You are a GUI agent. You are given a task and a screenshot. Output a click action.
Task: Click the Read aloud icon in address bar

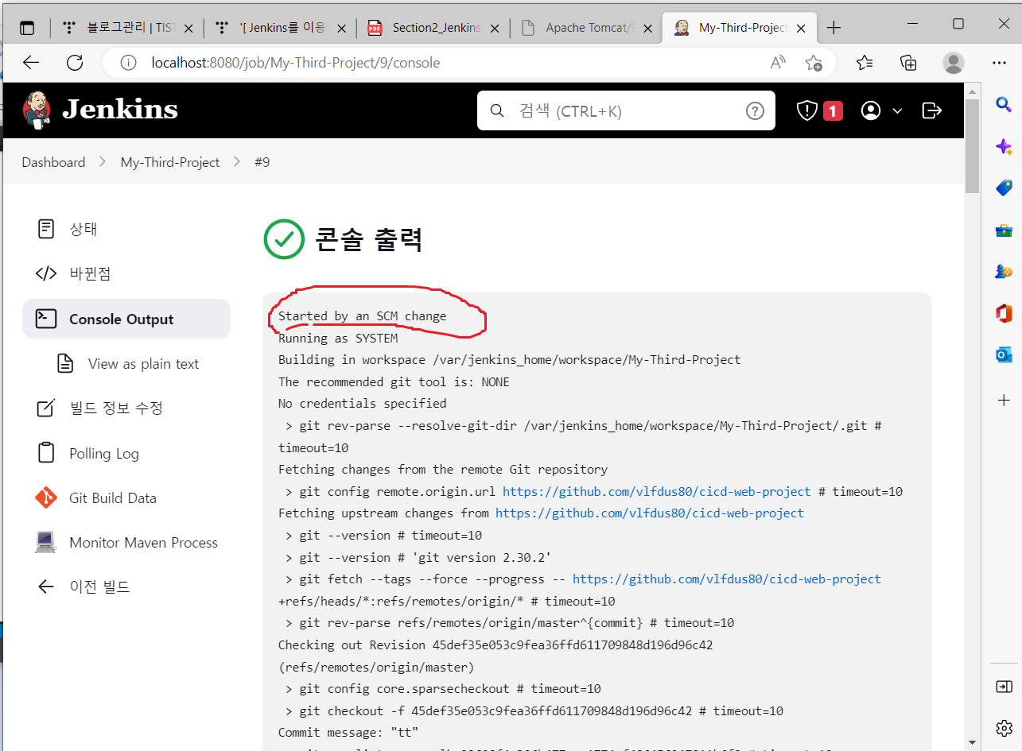pos(779,63)
